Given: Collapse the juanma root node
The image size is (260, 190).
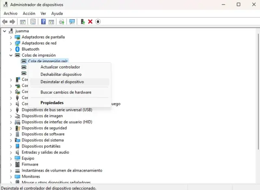Looking at the screenshot, I should pos(4,31).
